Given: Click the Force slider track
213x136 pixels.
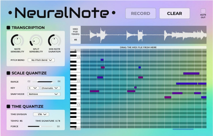Looking at the screenshot, I should coord(40,126).
